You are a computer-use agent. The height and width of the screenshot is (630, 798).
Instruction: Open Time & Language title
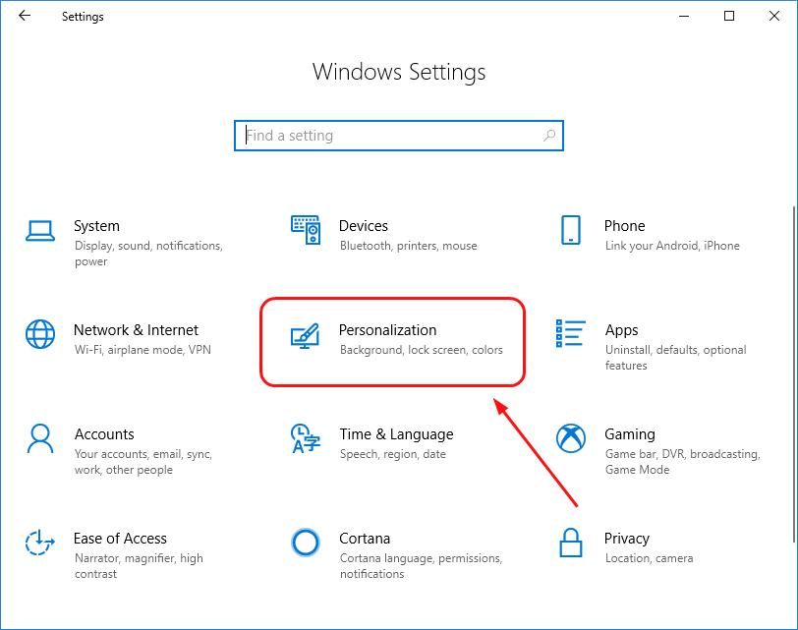tap(396, 434)
